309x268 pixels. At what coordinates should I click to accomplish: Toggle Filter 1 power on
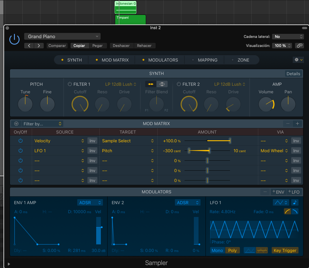point(70,84)
